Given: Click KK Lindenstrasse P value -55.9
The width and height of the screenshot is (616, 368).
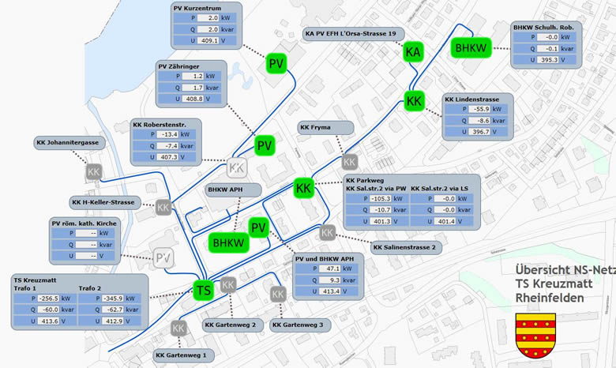Looking at the screenshot, I should pos(479,109).
